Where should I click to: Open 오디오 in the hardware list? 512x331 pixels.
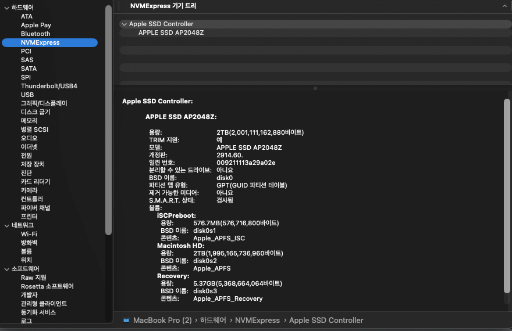pyautogui.click(x=29, y=138)
